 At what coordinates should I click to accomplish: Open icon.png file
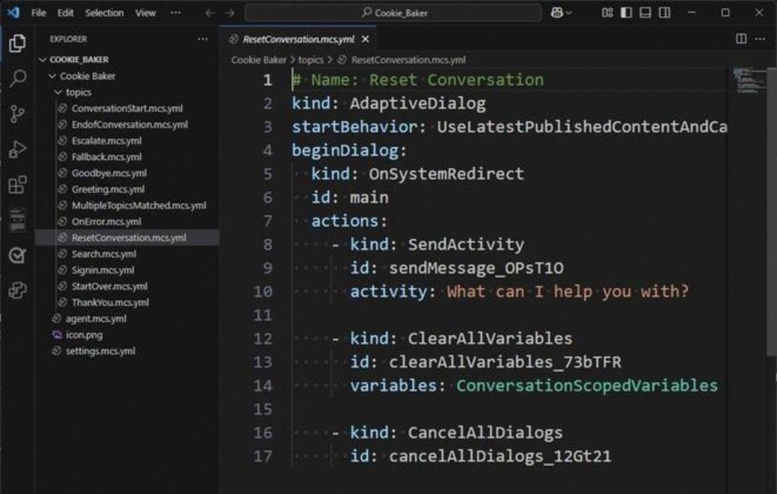tap(127, 335)
